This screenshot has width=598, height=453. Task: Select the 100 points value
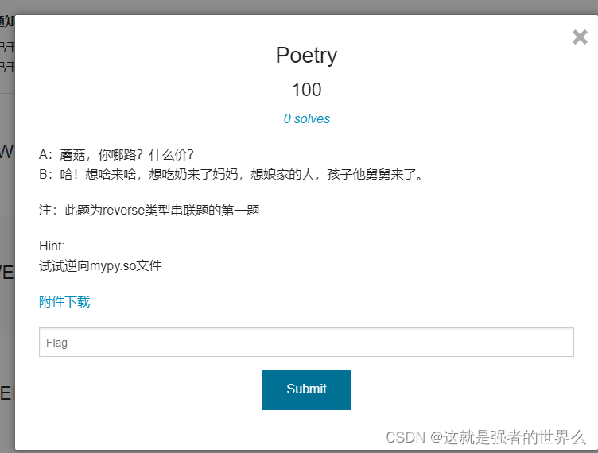[307, 90]
